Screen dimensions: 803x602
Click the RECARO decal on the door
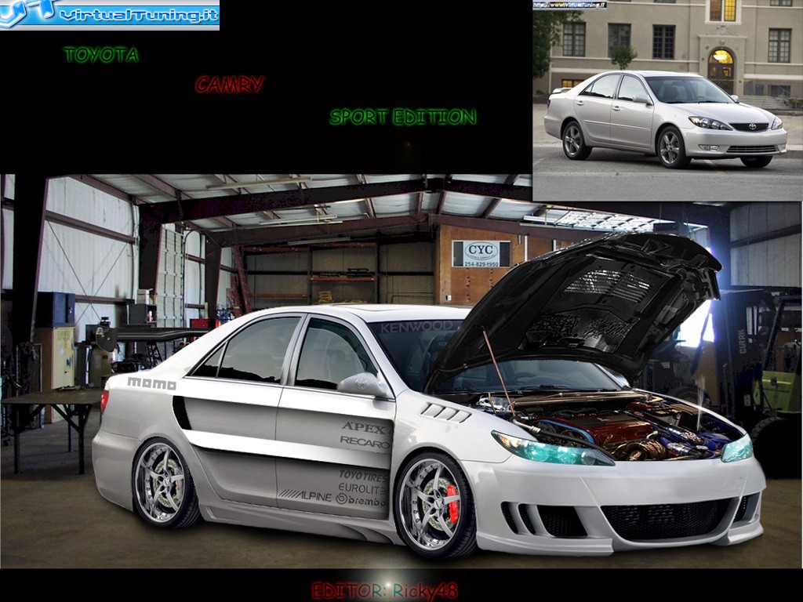coord(365,442)
